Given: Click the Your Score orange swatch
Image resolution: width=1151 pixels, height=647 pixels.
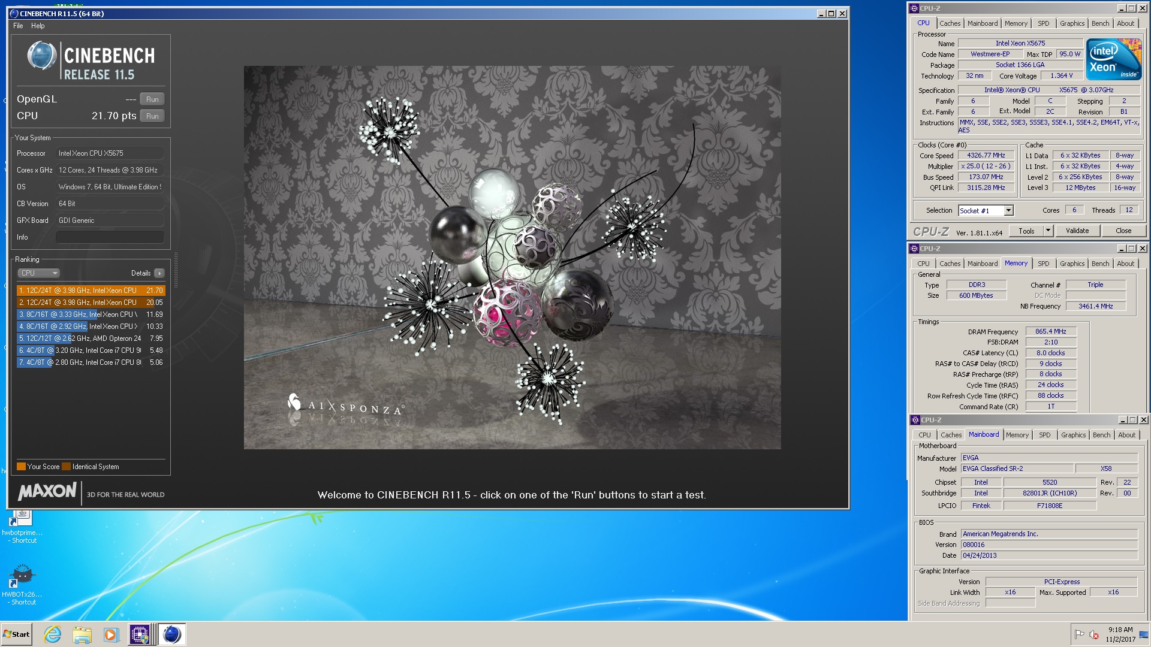Looking at the screenshot, I should (x=21, y=467).
